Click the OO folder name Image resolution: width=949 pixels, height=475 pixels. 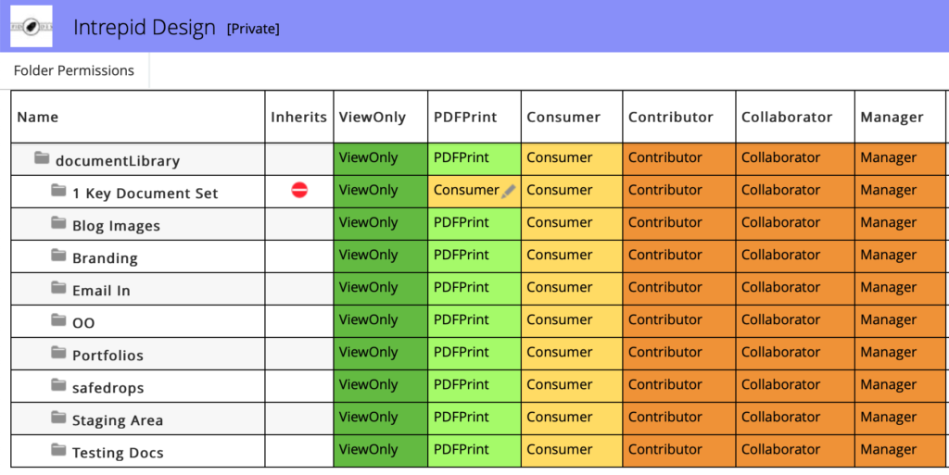83,323
